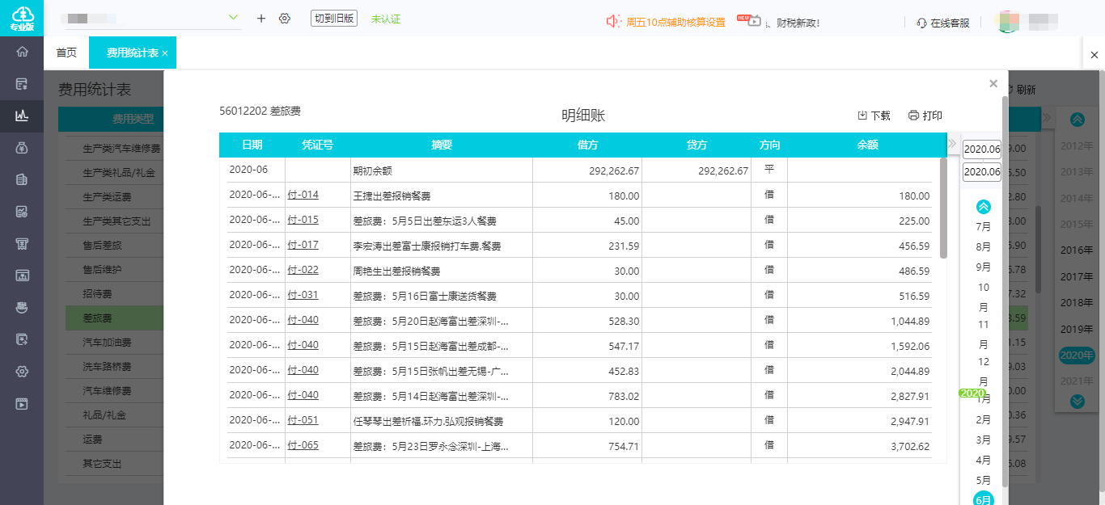1105x505 pixels.
Task: Open voucher 付-014
Action: tap(303, 195)
